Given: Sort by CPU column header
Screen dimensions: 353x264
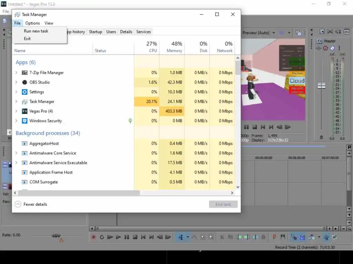Looking at the screenshot, I should pyautogui.click(x=147, y=47).
